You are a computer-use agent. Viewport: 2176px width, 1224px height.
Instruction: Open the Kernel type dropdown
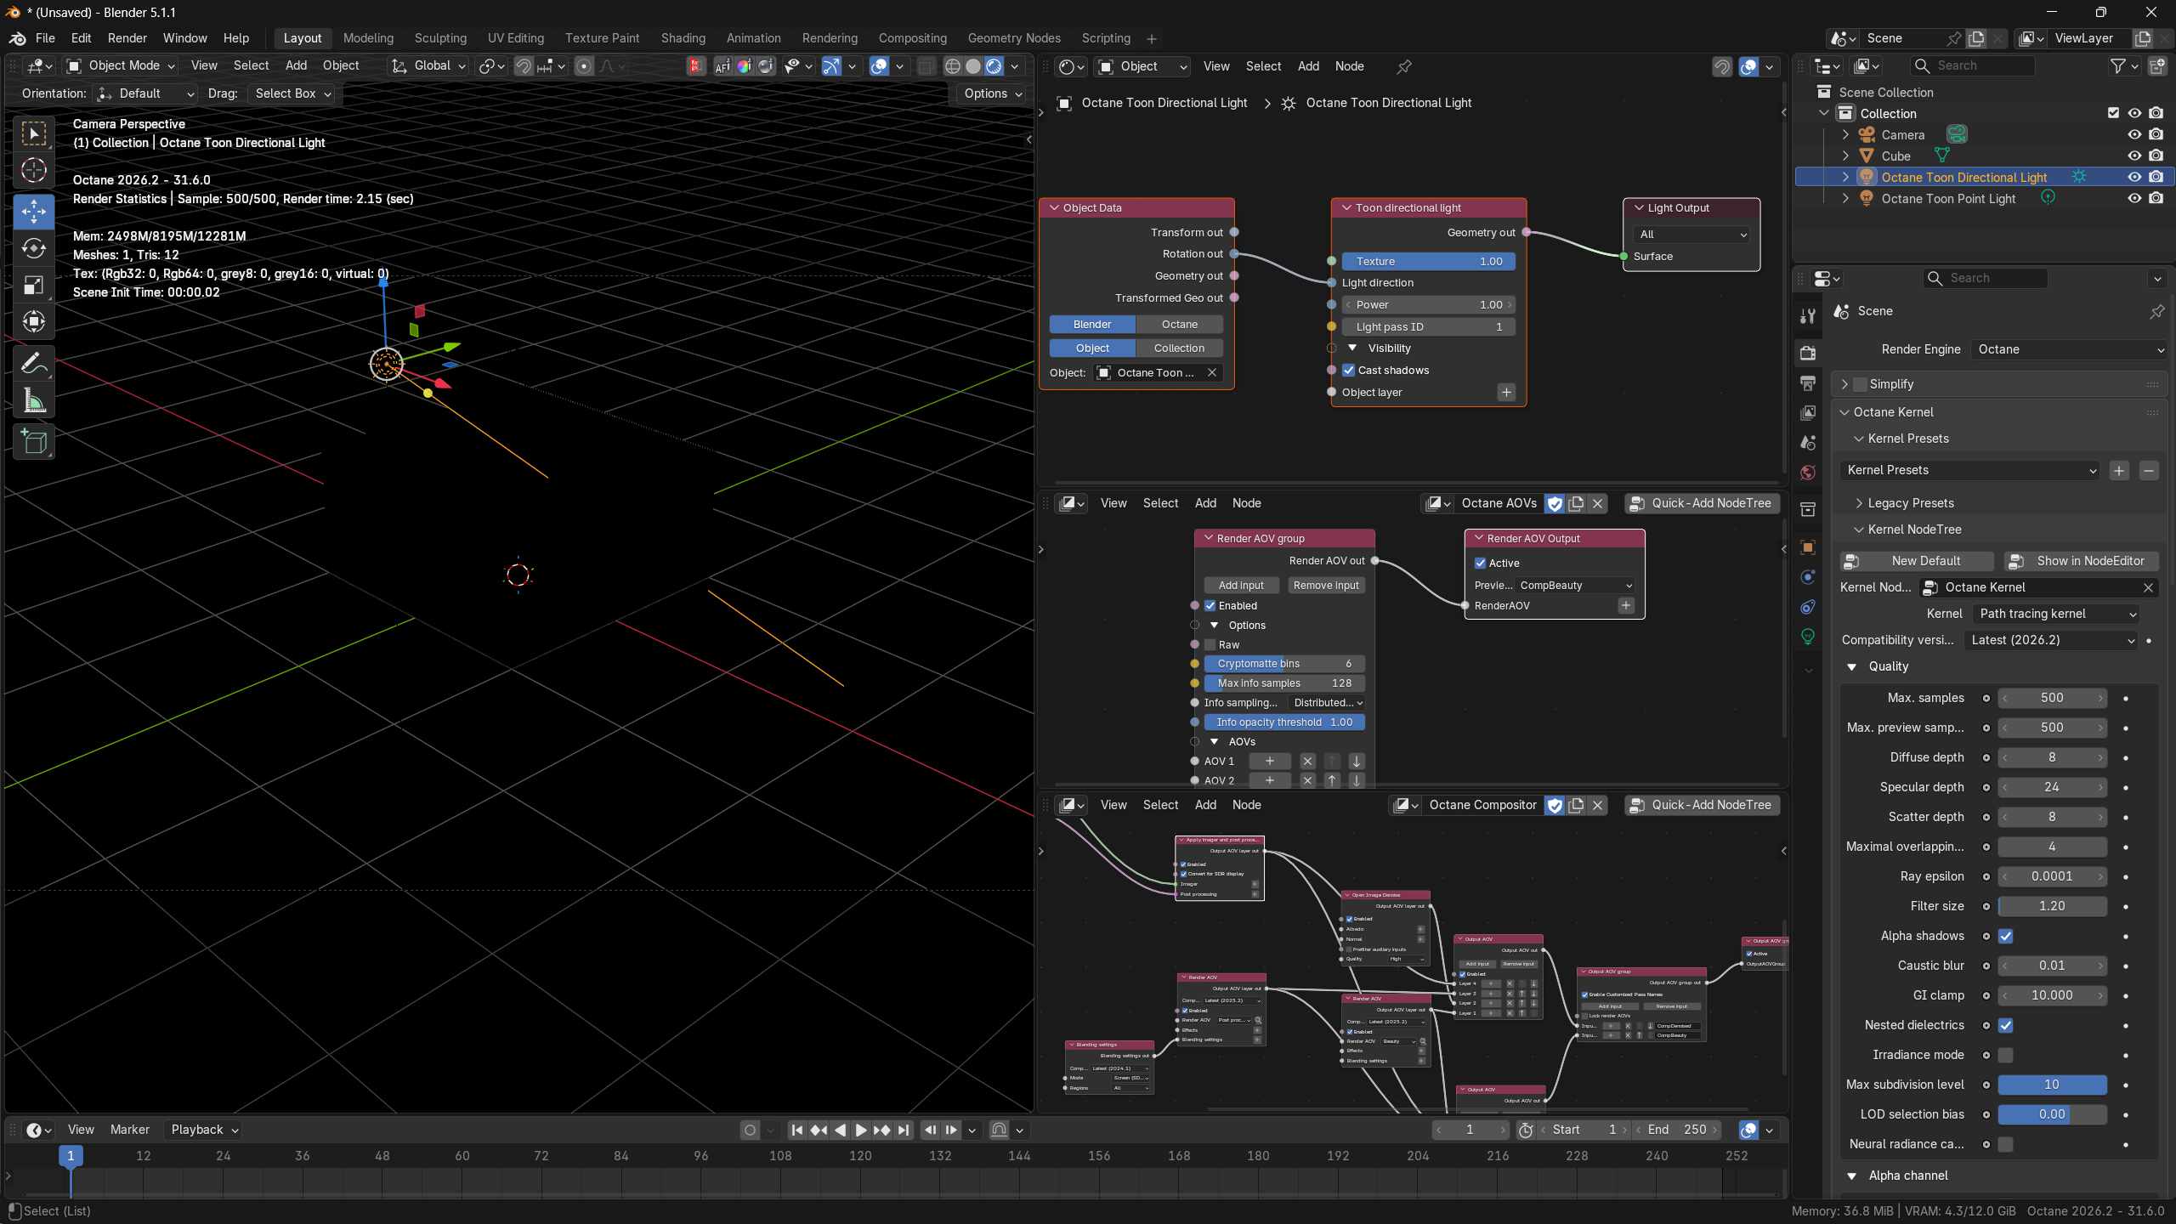click(2055, 614)
